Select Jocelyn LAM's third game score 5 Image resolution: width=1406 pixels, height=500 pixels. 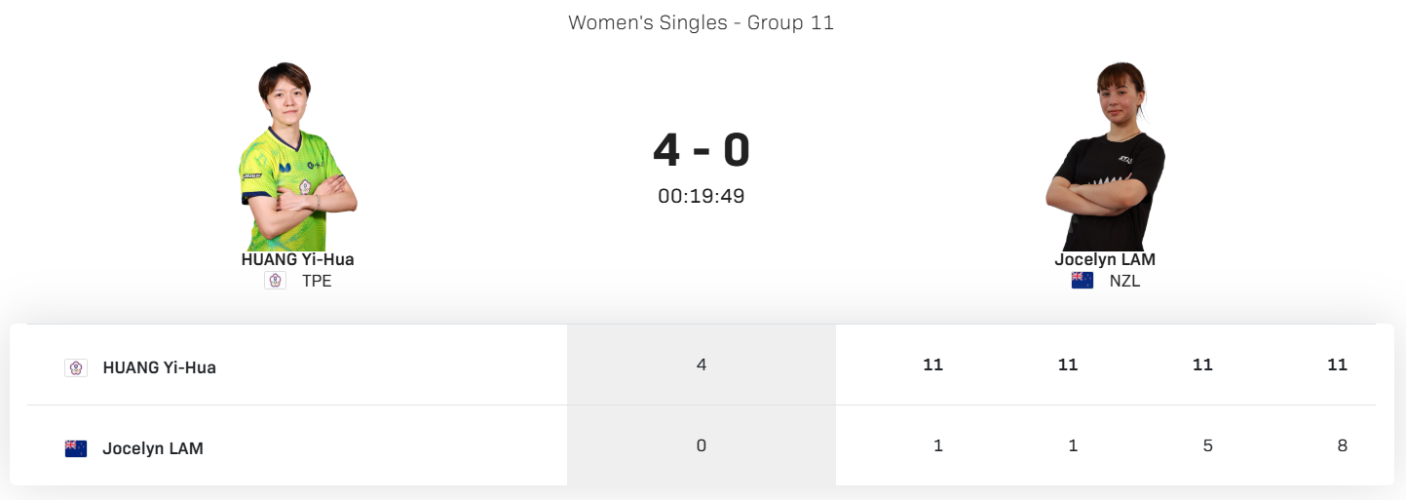pos(1207,445)
